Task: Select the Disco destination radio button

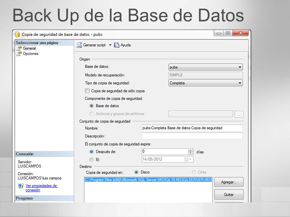Action: (136, 172)
